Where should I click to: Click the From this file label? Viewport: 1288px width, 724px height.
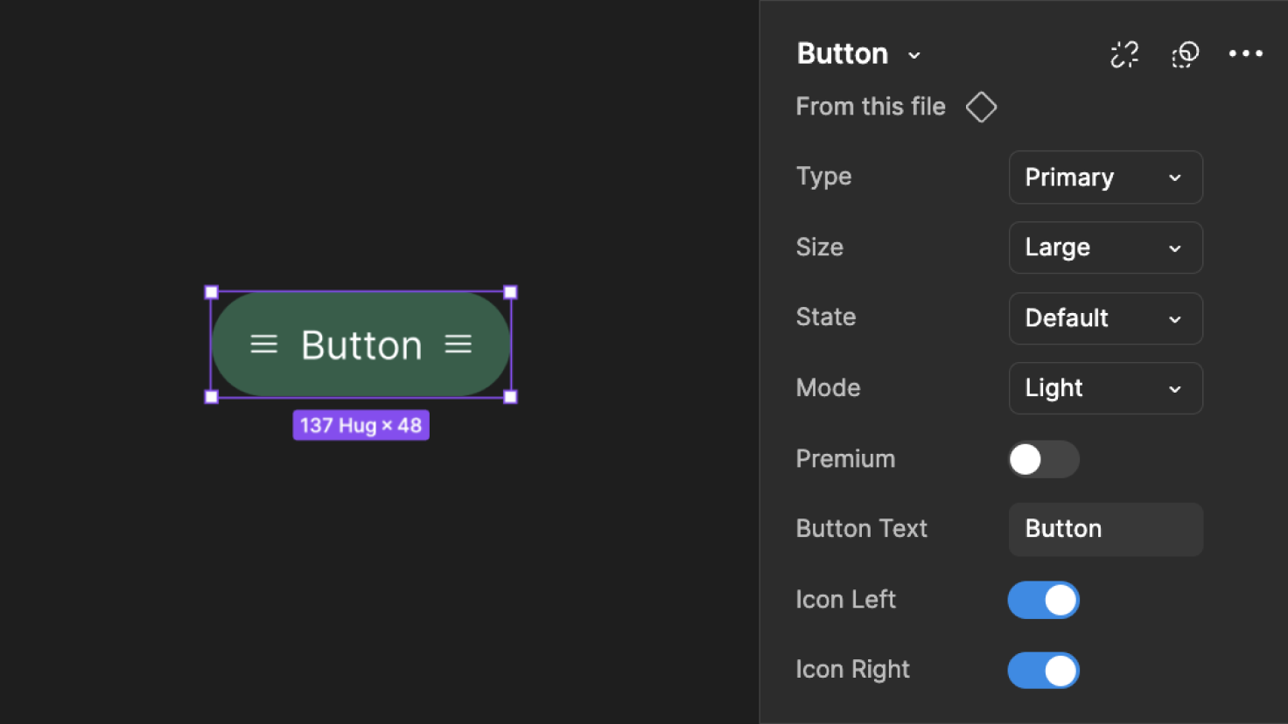click(870, 107)
